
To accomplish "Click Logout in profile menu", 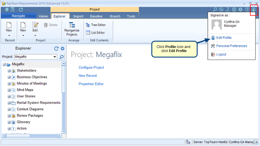I will pos(219,54).
